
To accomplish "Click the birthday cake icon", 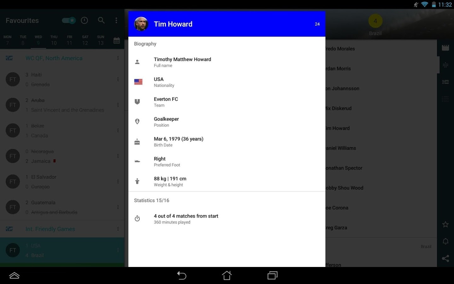I will [137, 142].
